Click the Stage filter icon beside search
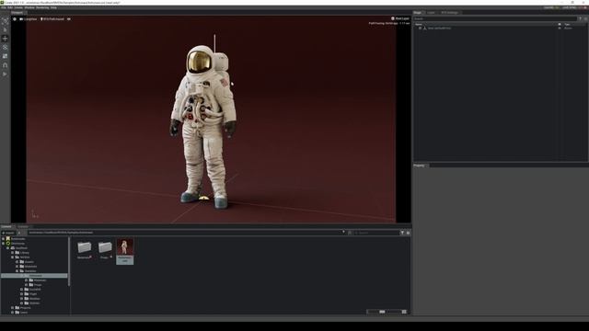Image resolution: width=589 pixels, height=331 pixels. tap(581, 18)
